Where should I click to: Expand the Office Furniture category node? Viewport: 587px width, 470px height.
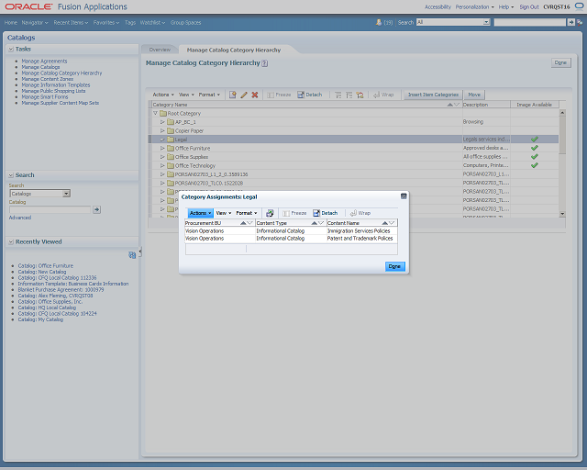point(162,148)
